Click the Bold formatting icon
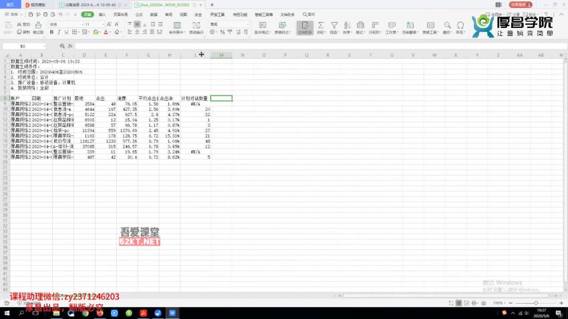 tap(51, 32)
